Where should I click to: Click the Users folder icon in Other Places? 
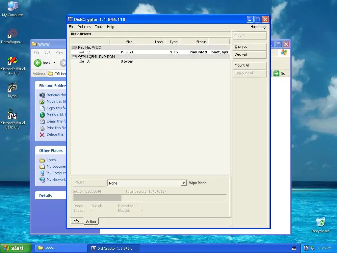tap(42, 160)
